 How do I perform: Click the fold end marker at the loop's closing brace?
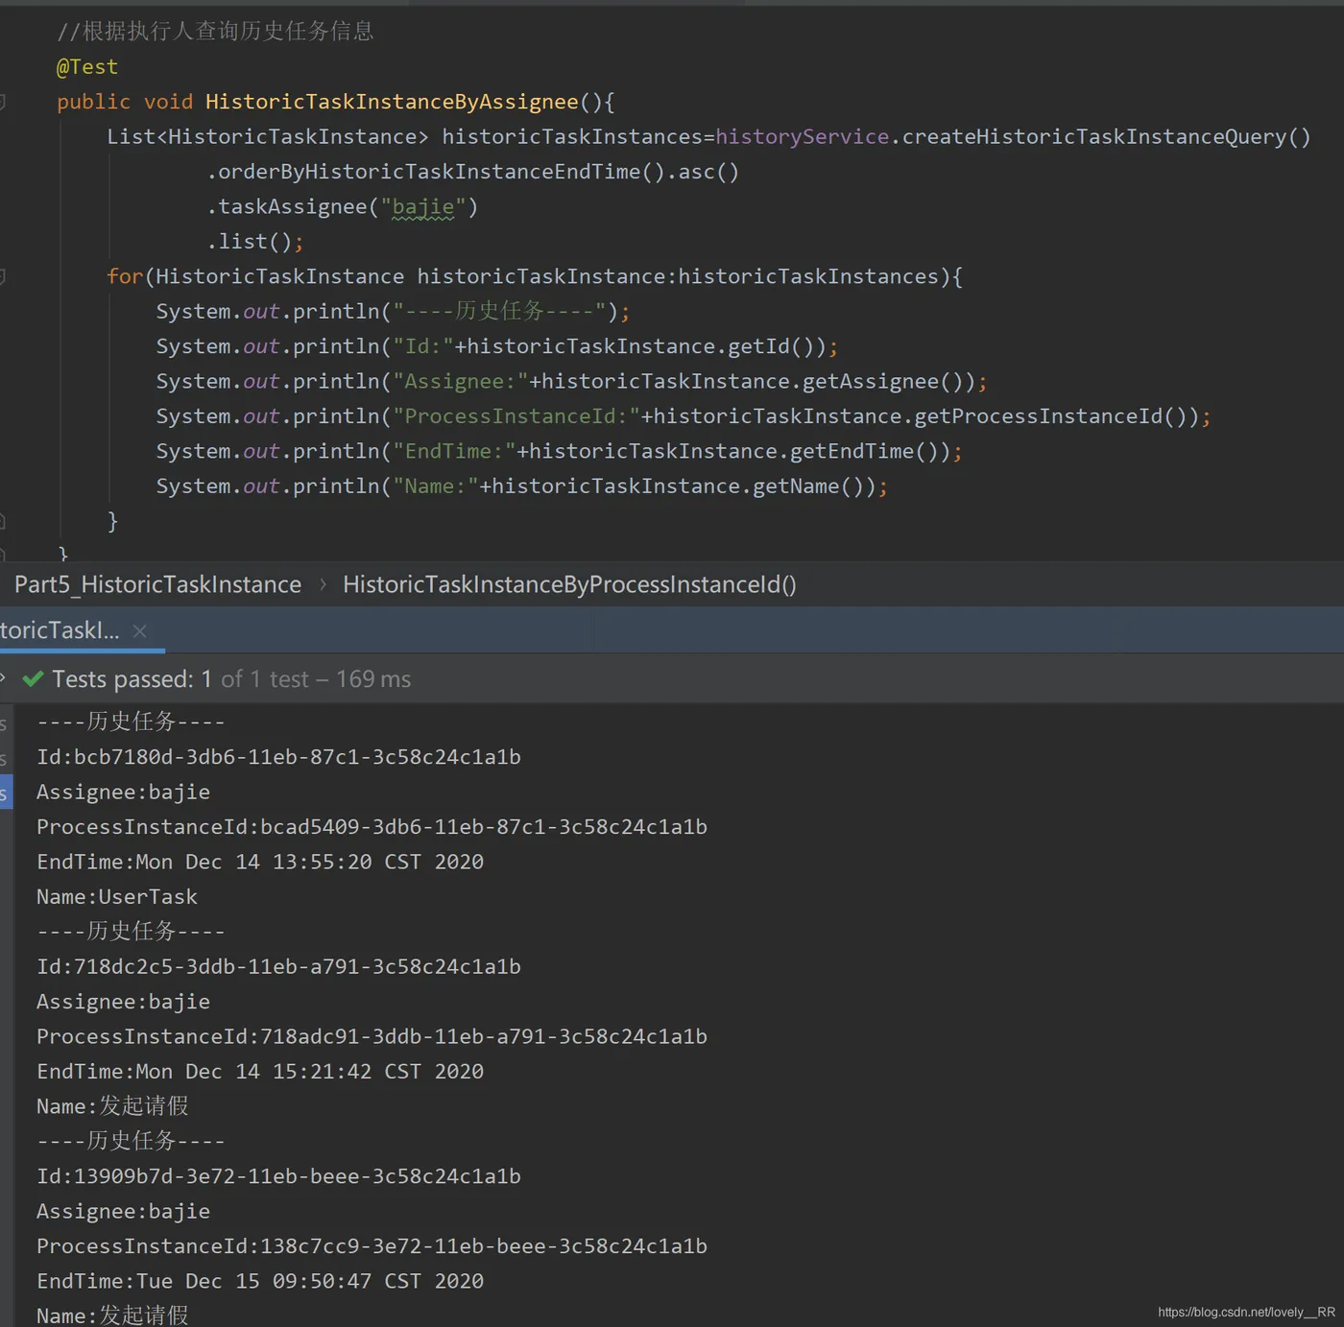pyautogui.click(x=3, y=521)
